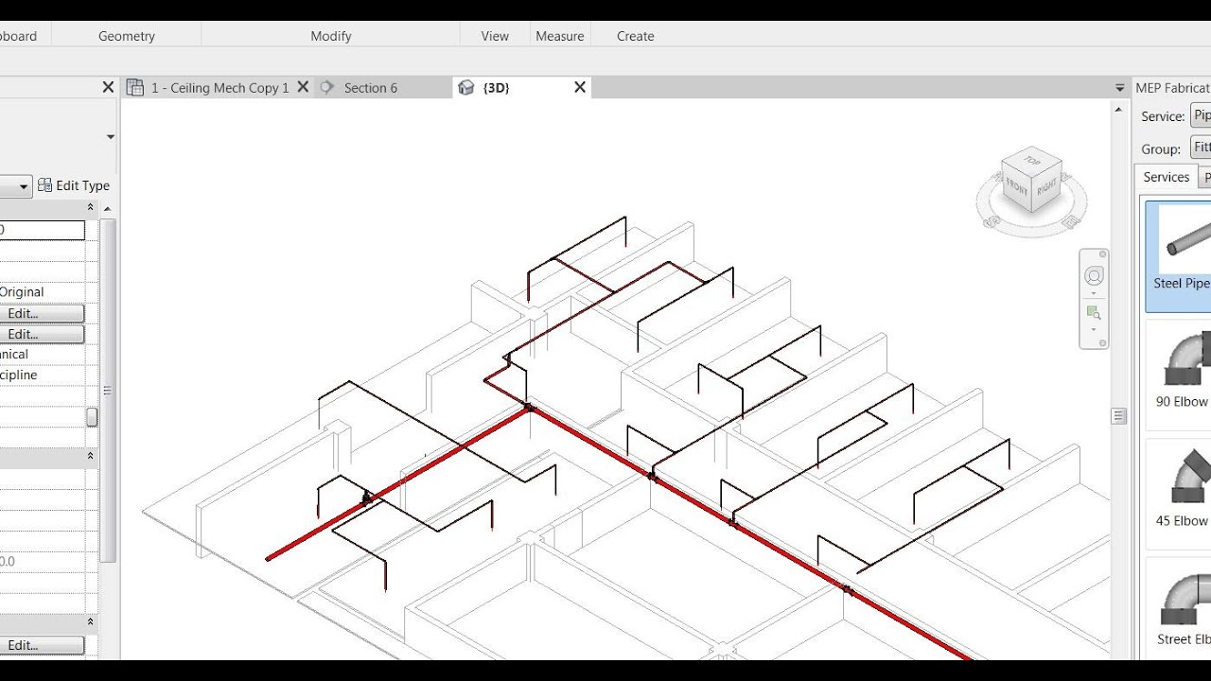Click the Edit button below Original row
Image resolution: width=1211 pixels, height=681 pixels.
click(42, 313)
